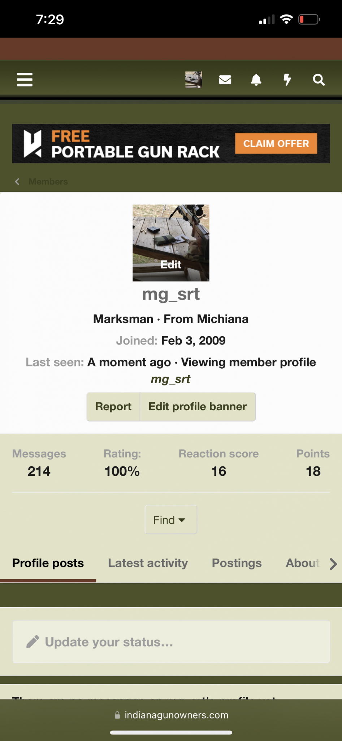Image resolution: width=342 pixels, height=741 pixels.
Task: Show the About tab
Action: tap(302, 563)
